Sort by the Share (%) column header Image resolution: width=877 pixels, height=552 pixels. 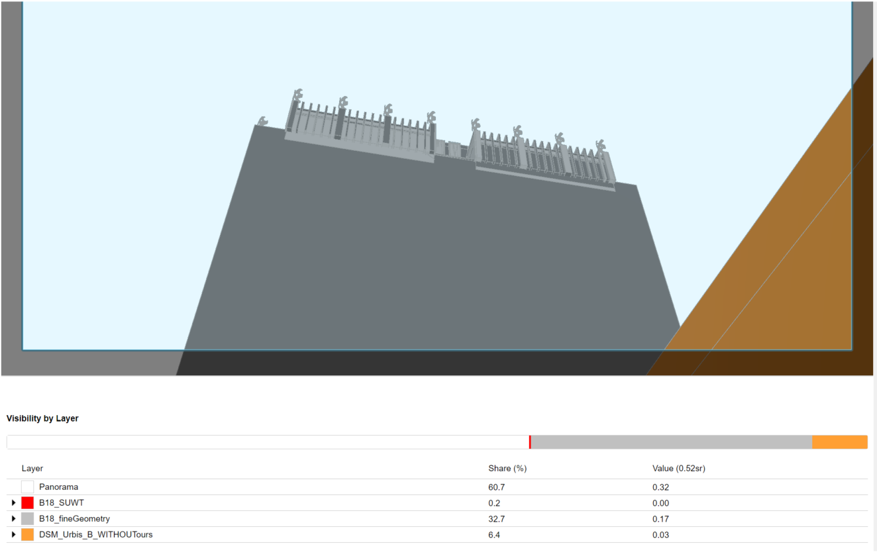507,468
